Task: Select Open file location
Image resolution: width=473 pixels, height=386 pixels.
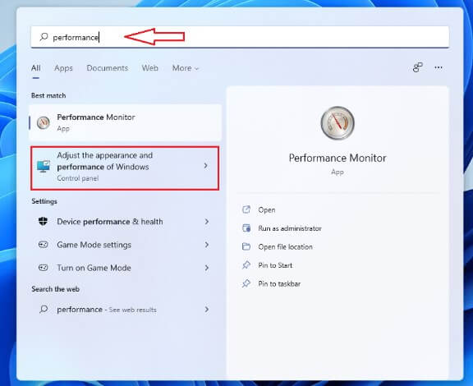Action: coord(285,246)
